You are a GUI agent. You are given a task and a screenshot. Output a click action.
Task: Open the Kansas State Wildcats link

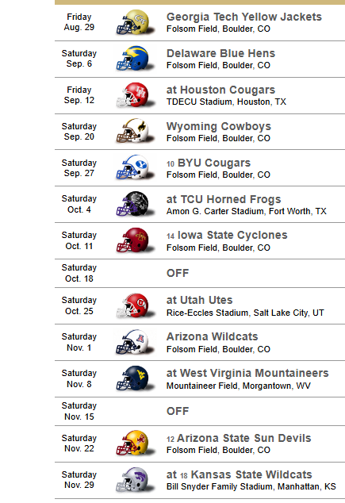point(251,474)
